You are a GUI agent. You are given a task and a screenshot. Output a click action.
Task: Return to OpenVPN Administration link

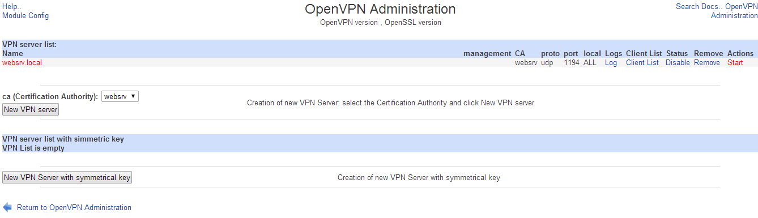pos(74,207)
